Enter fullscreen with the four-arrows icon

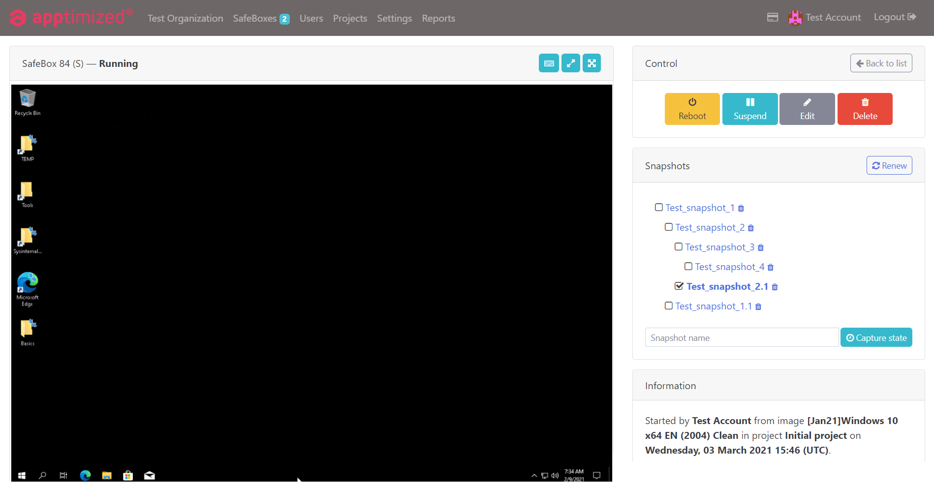point(592,63)
